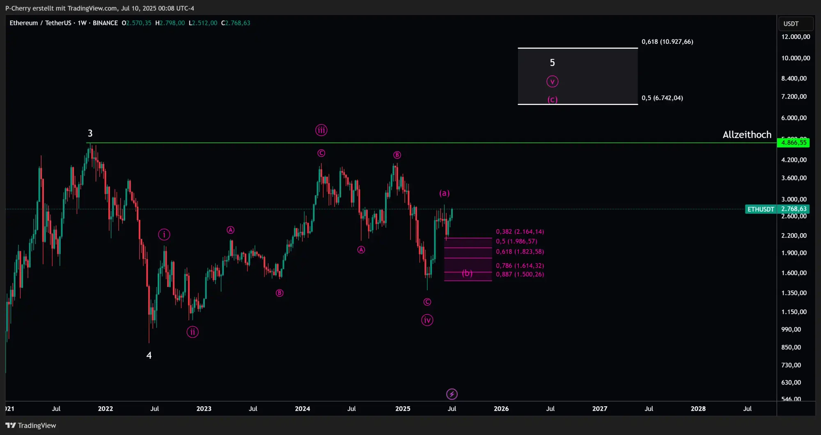Click the TradingView logo at bottom left
This screenshot has width=821, height=435.
[x=31, y=425]
